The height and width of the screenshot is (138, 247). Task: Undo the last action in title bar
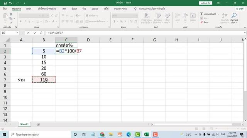click(x=10, y=3)
